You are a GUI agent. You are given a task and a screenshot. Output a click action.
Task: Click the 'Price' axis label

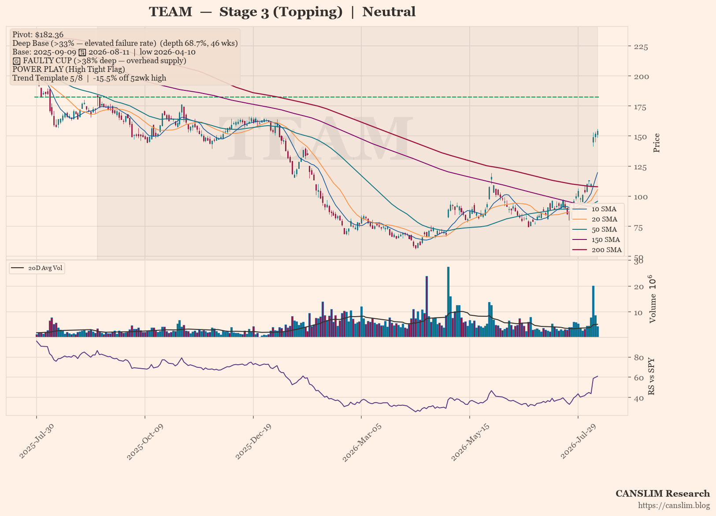point(657,143)
